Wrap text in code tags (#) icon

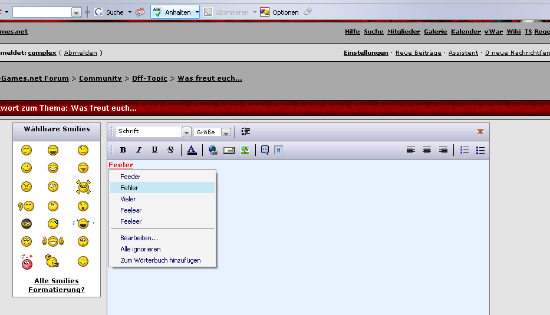[278, 150]
